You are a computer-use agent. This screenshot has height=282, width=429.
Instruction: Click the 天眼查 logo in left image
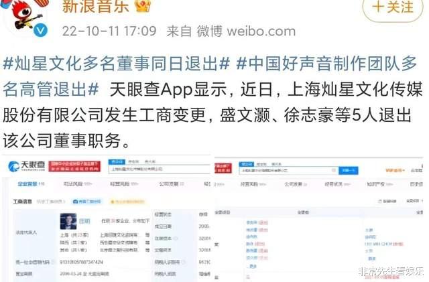click(27, 166)
